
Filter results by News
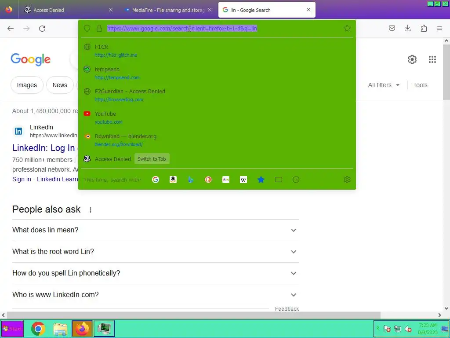point(60,85)
